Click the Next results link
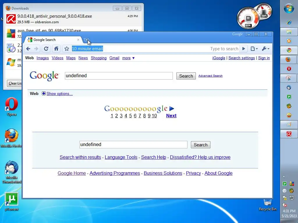 click(x=171, y=116)
